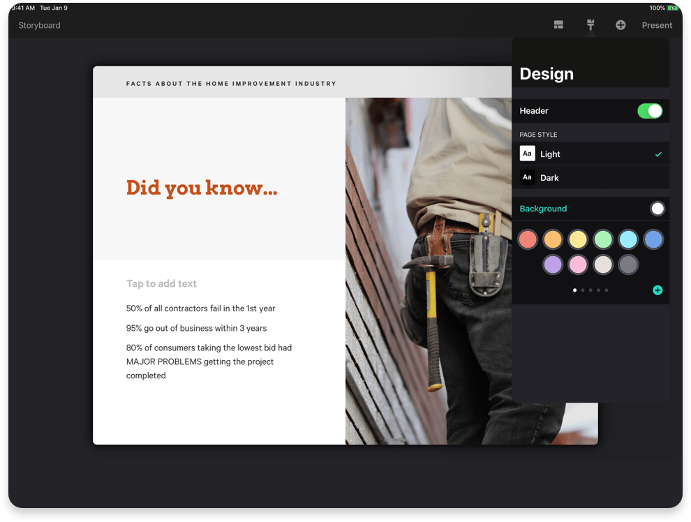This screenshot has height=522, width=691.
Task: Add a custom color with teal plus
Action: pos(657,290)
